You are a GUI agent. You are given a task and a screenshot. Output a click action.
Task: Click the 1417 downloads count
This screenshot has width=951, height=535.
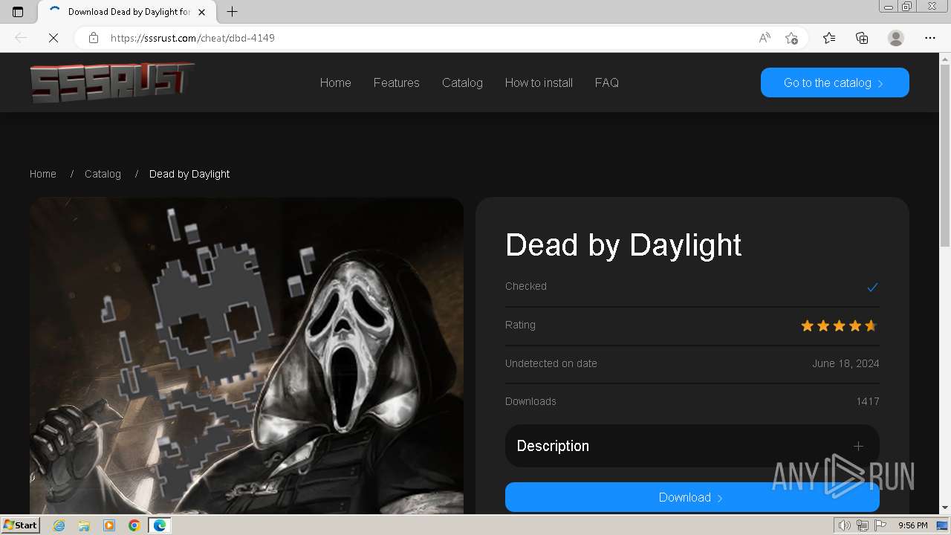[x=868, y=401]
